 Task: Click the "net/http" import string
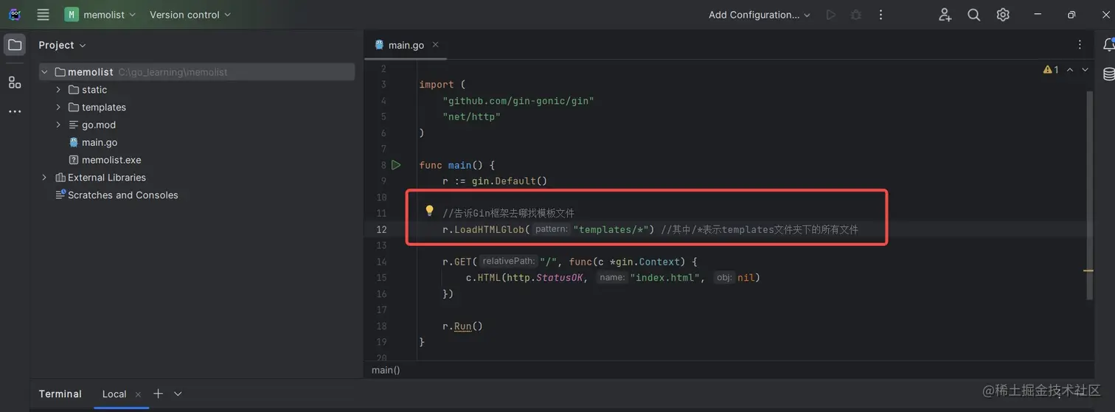[x=472, y=116]
